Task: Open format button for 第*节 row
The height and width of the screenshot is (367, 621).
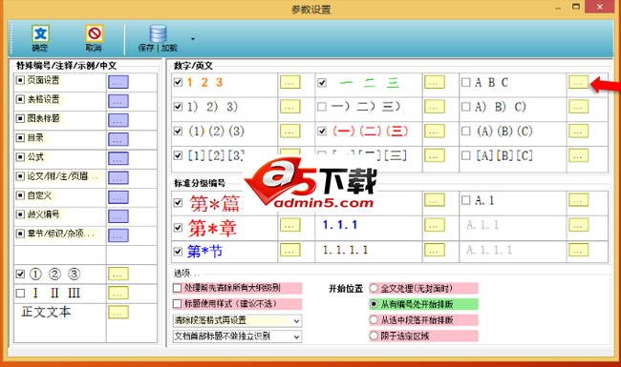Action: [289, 250]
